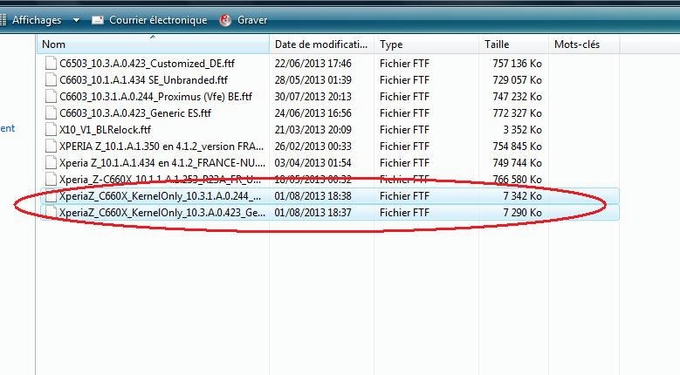Click the date 01/08/2013 18:37
Viewport: 680px width, 375px height.
pyautogui.click(x=313, y=213)
